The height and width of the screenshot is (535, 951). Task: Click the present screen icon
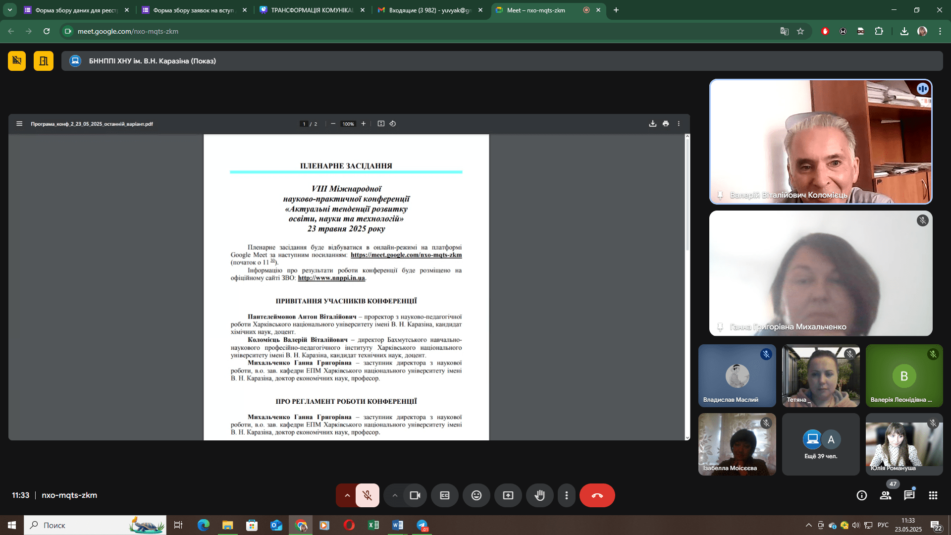pyautogui.click(x=508, y=495)
